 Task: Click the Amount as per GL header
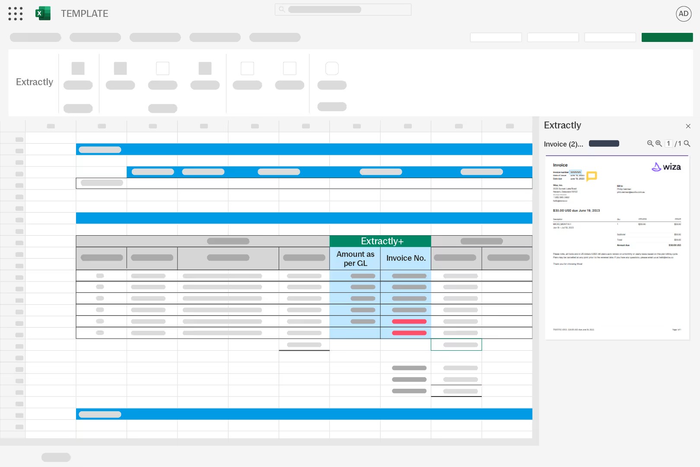pyautogui.click(x=355, y=259)
